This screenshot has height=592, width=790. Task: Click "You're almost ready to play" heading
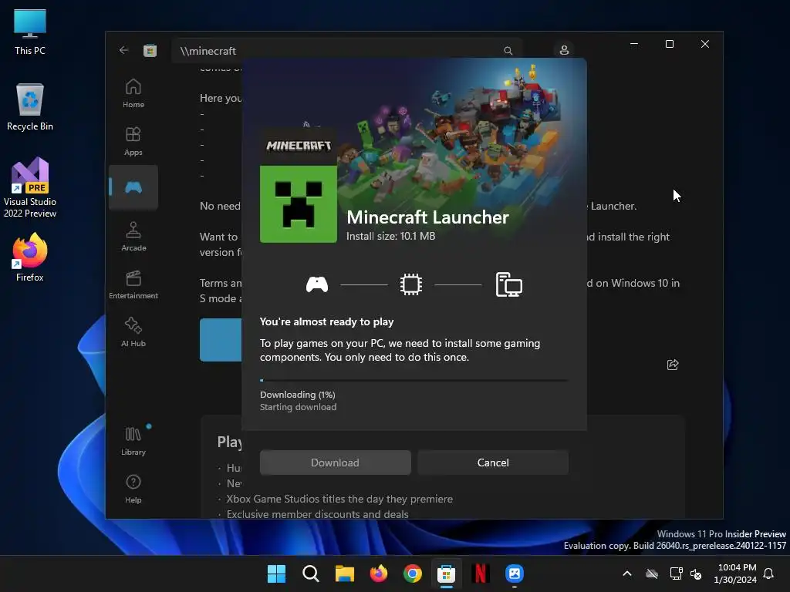coord(326,321)
